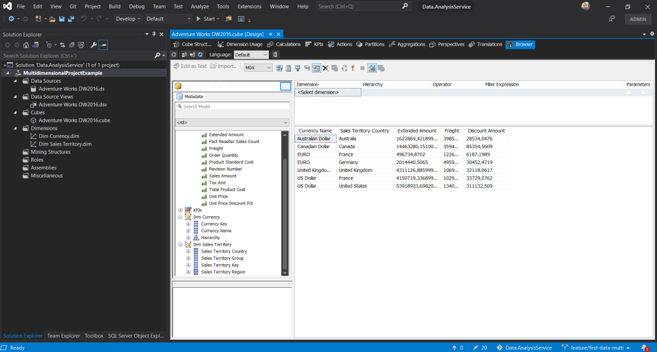
Task: Toggle the first Parameters checkbox
Action: [628, 92]
